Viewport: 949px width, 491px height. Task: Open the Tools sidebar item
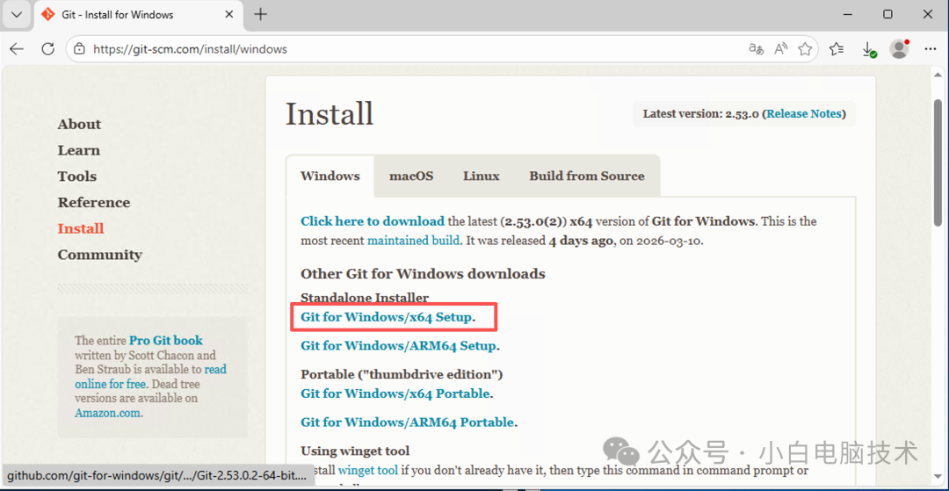coord(76,177)
